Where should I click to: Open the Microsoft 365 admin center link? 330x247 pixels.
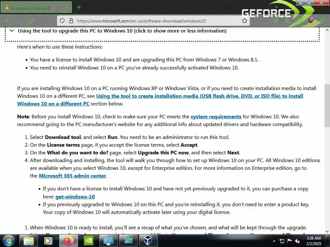tap(73, 176)
